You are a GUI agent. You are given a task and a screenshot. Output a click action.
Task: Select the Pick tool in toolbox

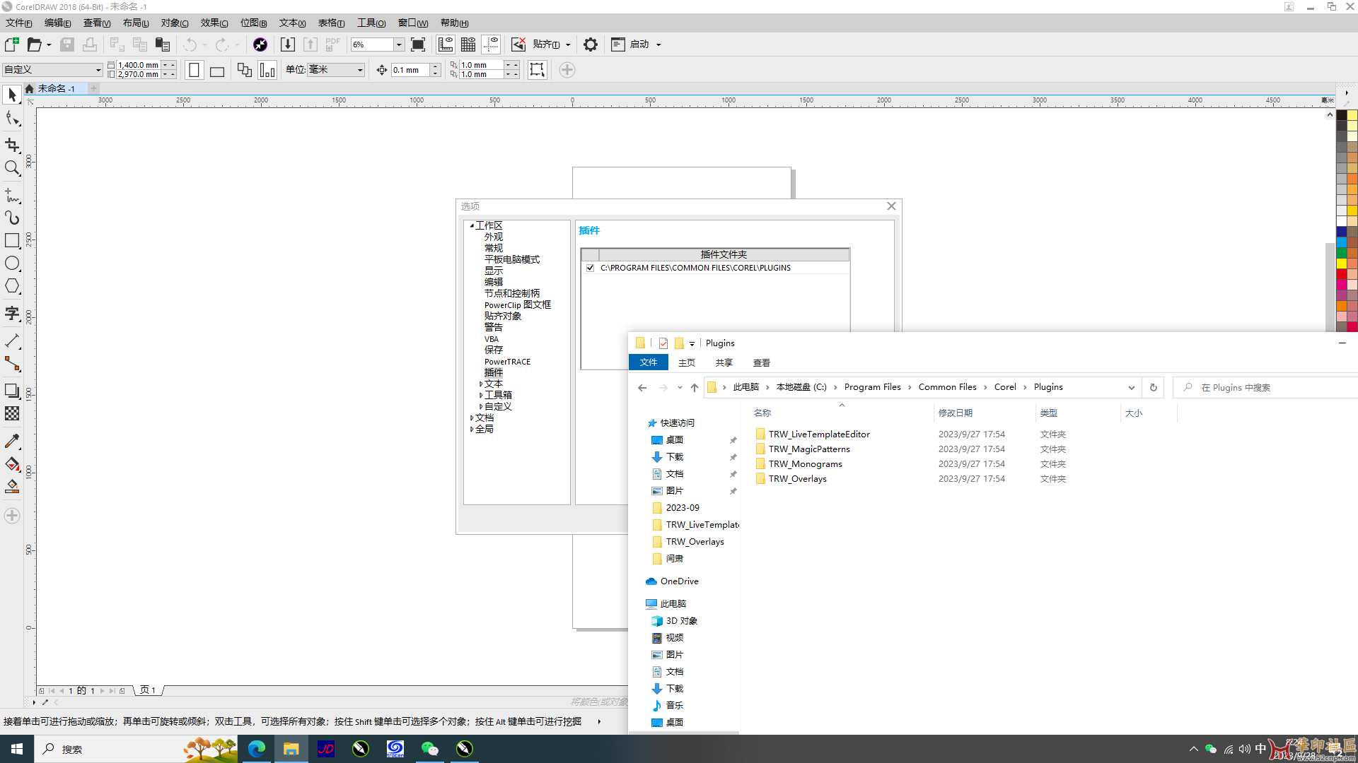12,95
